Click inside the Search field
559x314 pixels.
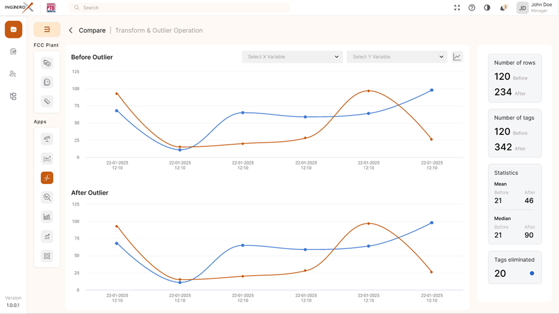pos(179,8)
